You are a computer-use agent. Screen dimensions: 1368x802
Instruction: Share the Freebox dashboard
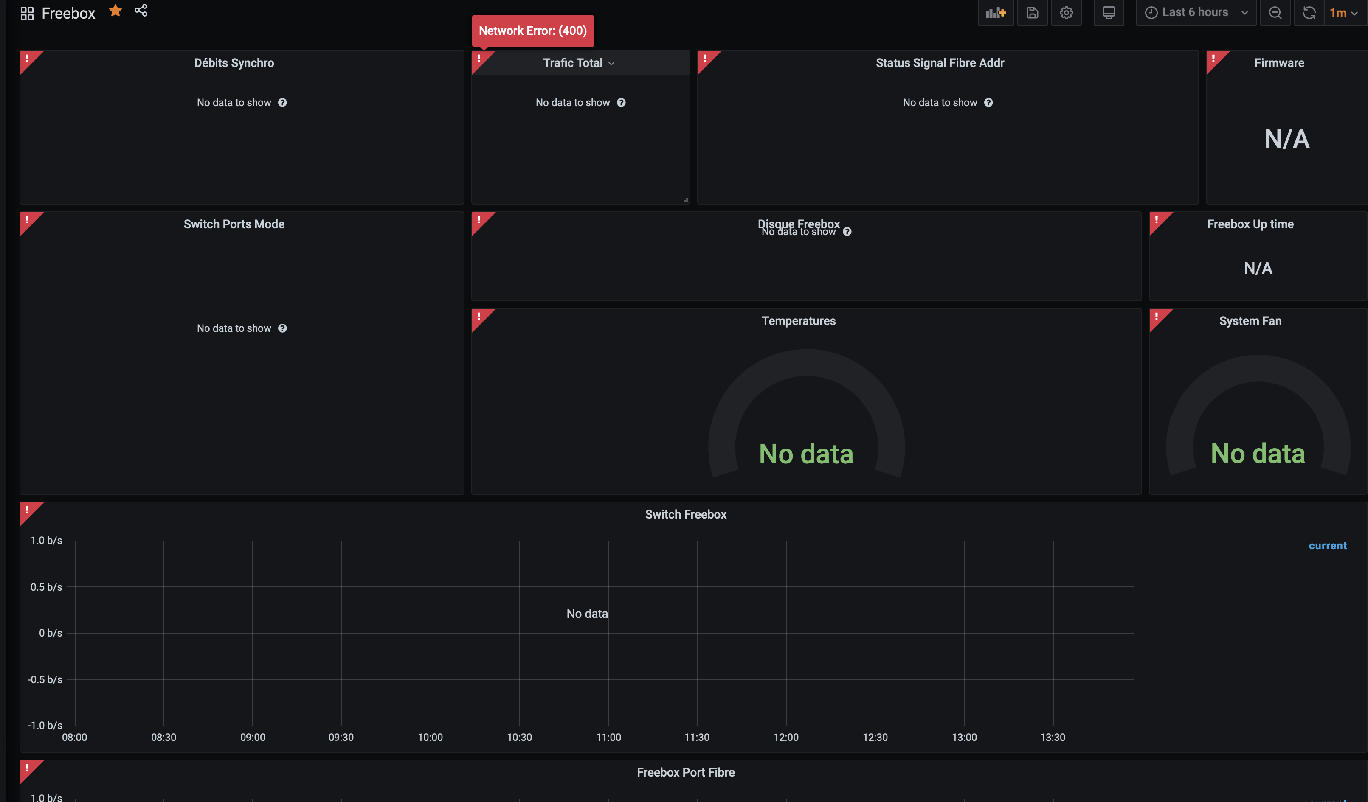(141, 11)
